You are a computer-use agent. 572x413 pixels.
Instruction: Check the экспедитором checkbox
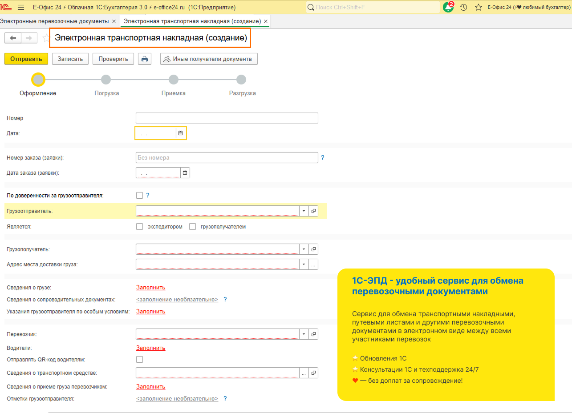(140, 227)
